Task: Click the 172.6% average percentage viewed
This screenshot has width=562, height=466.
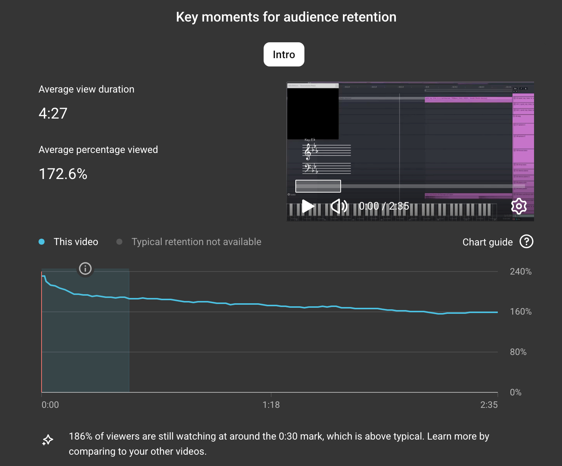Action: pos(63,174)
